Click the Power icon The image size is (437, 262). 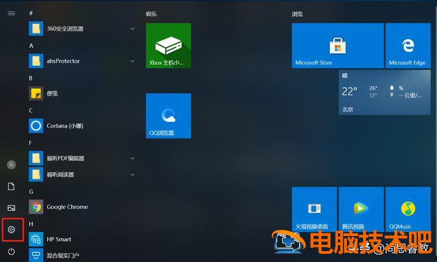point(12,251)
